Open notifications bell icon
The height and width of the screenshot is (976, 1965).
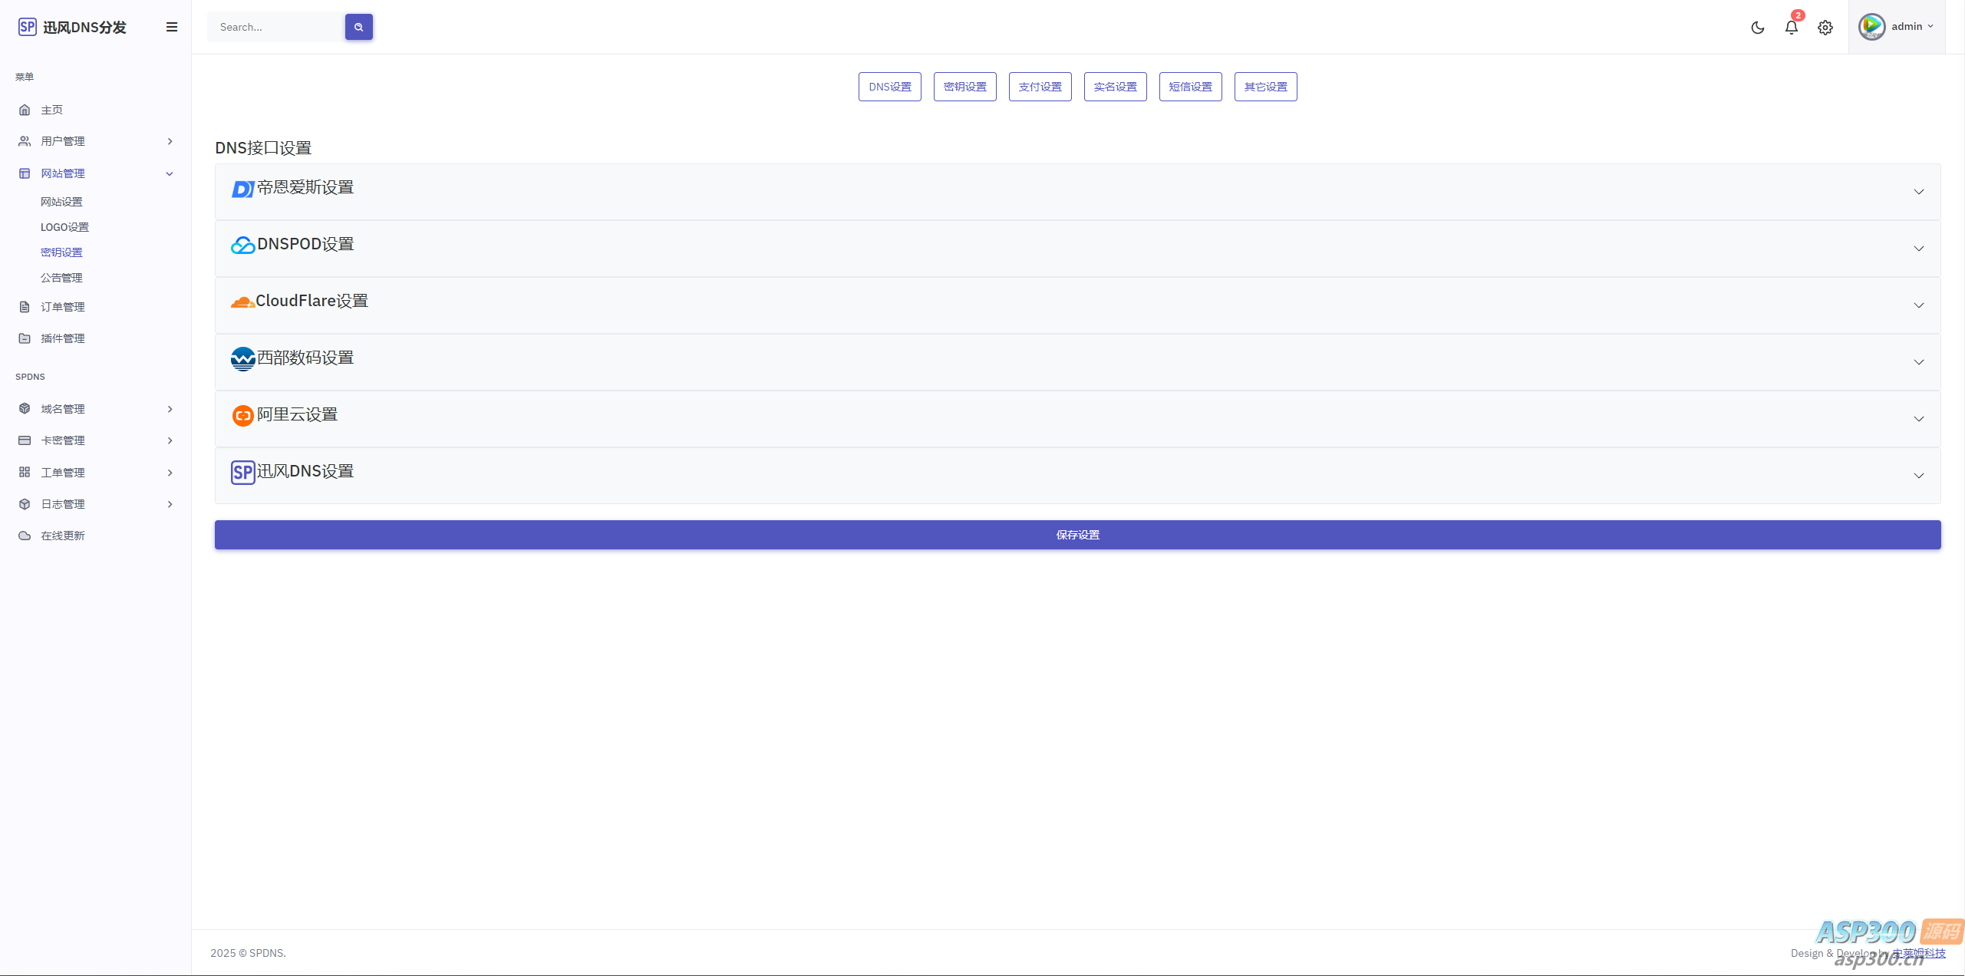pos(1791,28)
